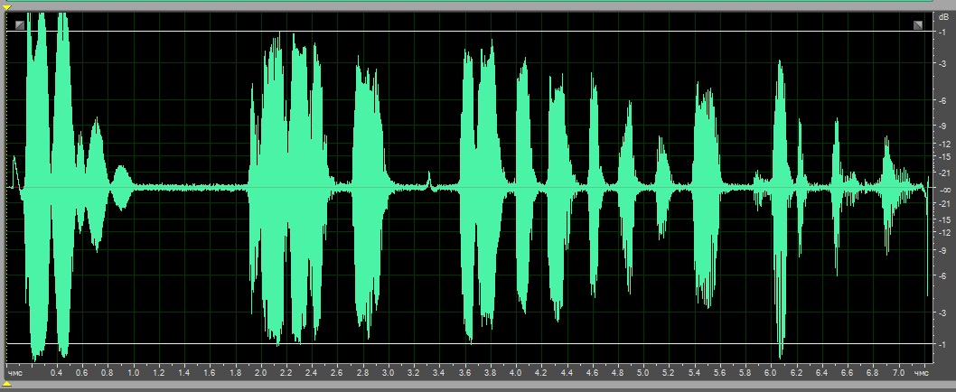
Task: Click the 6.0 mark on the time ruler
Action: point(770,372)
